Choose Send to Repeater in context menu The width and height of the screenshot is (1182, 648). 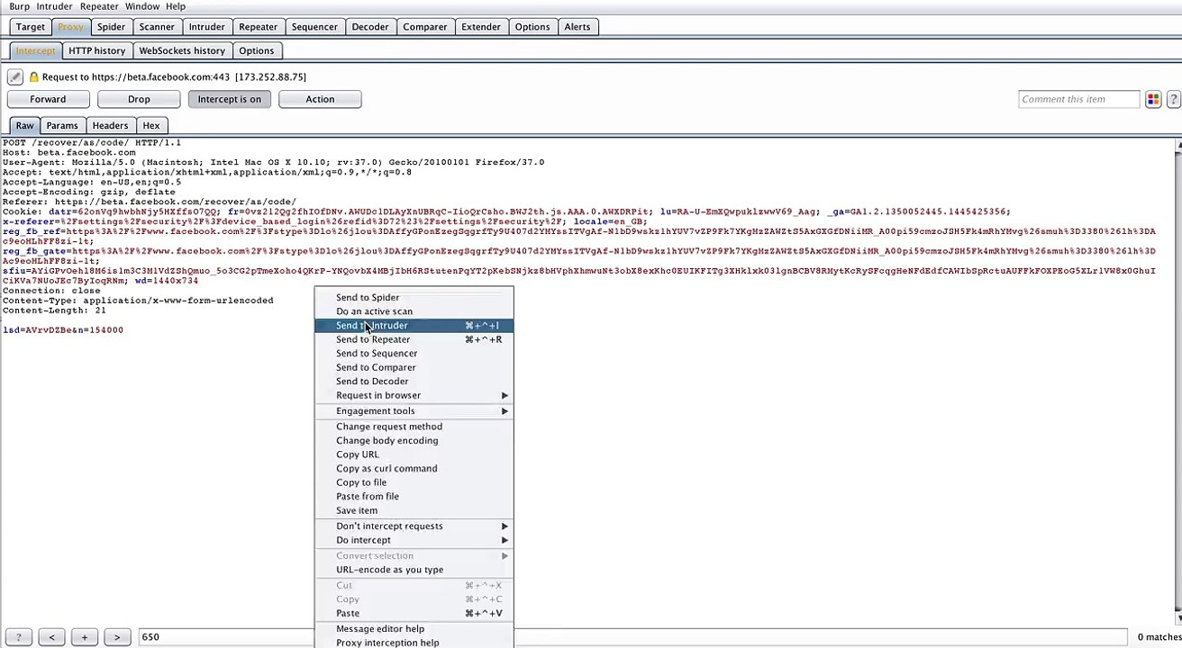coord(414,339)
